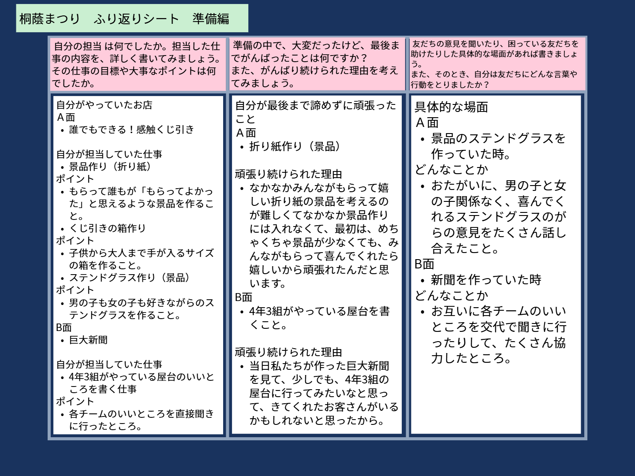Place cursor in bullet 誰でもできる！感触くじ引き

pyautogui.click(x=131, y=130)
